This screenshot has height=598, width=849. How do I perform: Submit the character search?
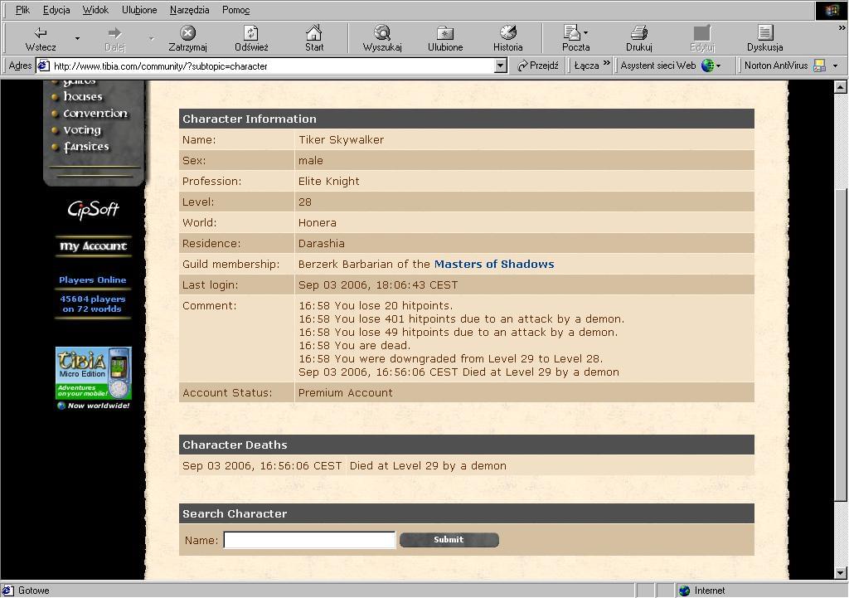coord(449,539)
